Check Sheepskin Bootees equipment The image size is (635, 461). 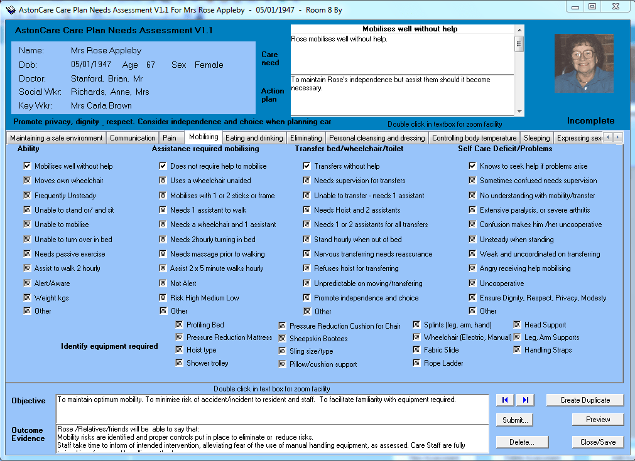pyautogui.click(x=282, y=339)
